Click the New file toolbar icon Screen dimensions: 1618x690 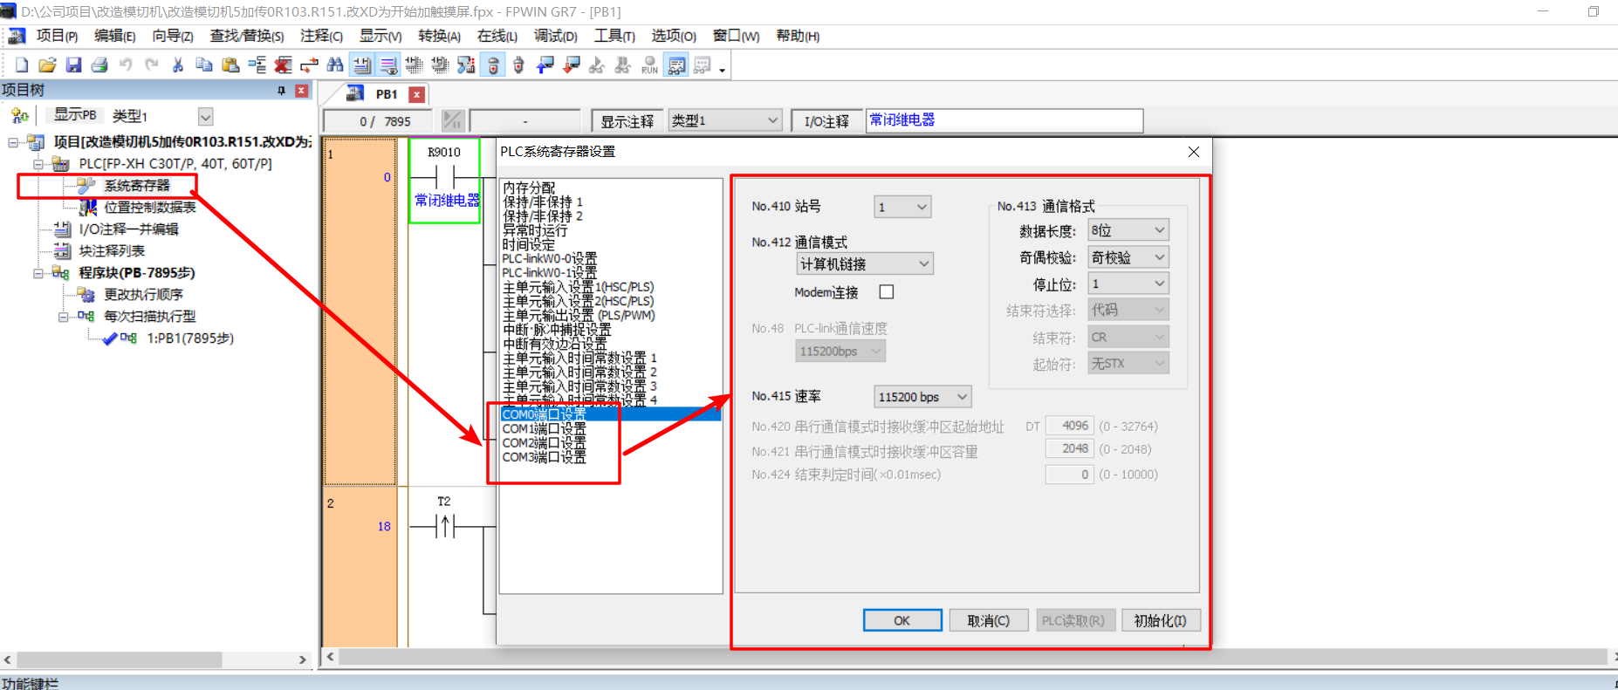click(22, 65)
